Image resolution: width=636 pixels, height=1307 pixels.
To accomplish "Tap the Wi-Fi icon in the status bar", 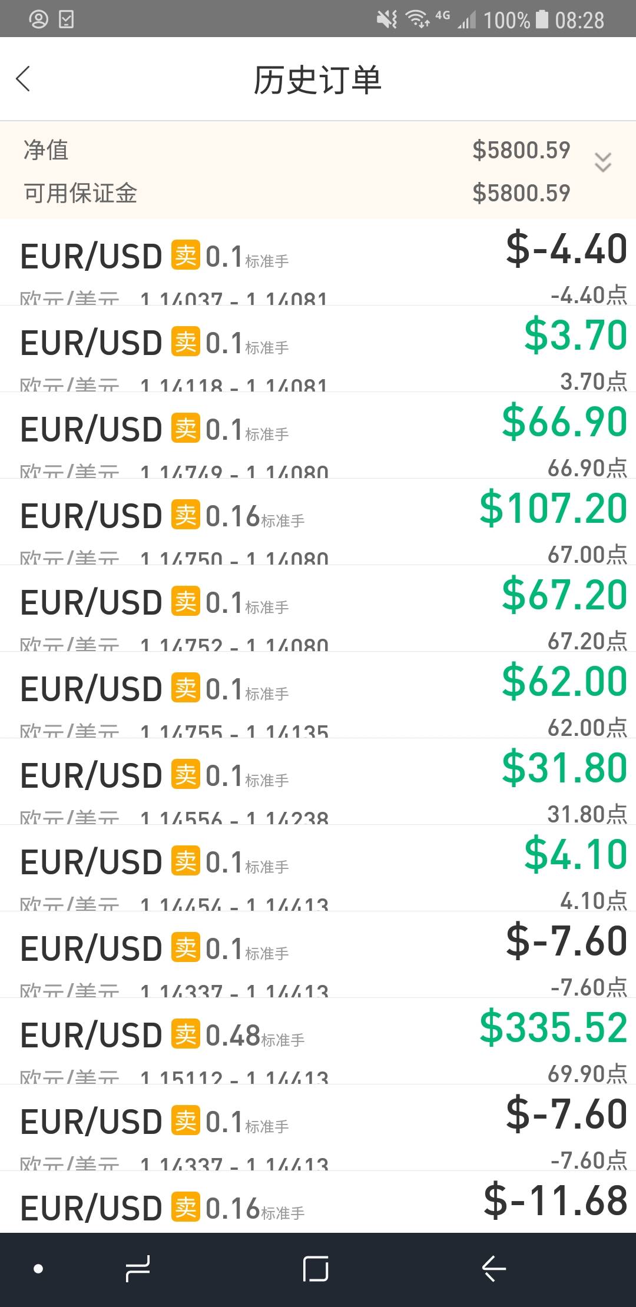I will [418, 19].
